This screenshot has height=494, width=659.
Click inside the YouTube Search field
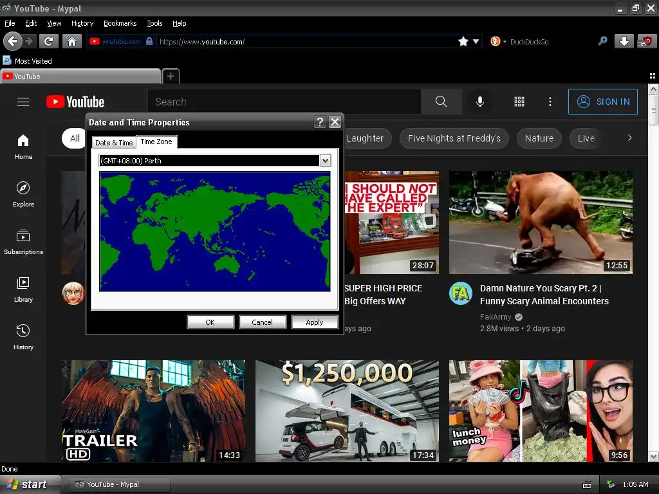284,102
